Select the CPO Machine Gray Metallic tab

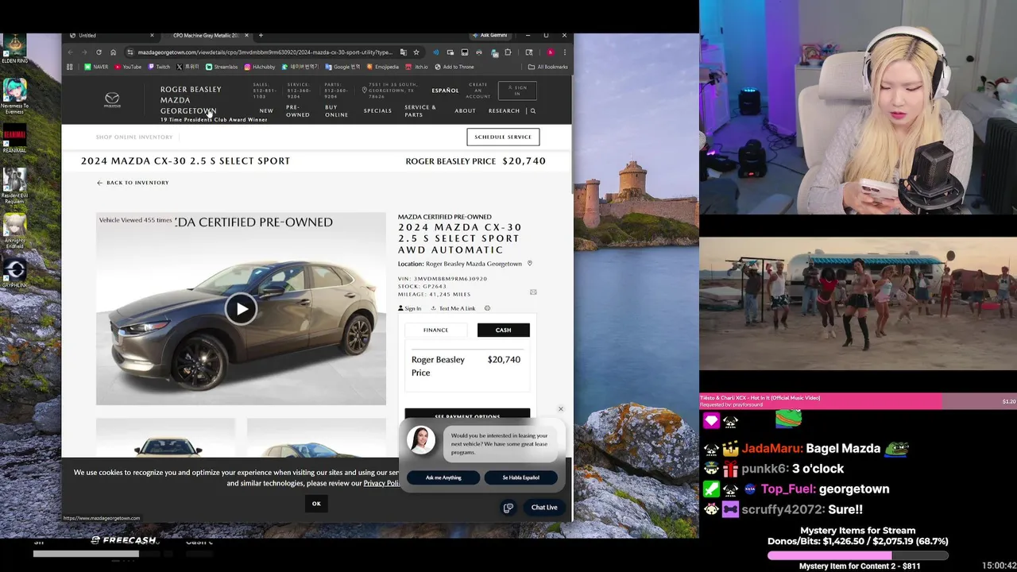(205, 35)
